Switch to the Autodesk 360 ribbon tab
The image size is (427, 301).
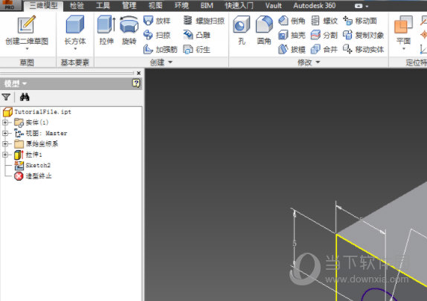pos(315,6)
